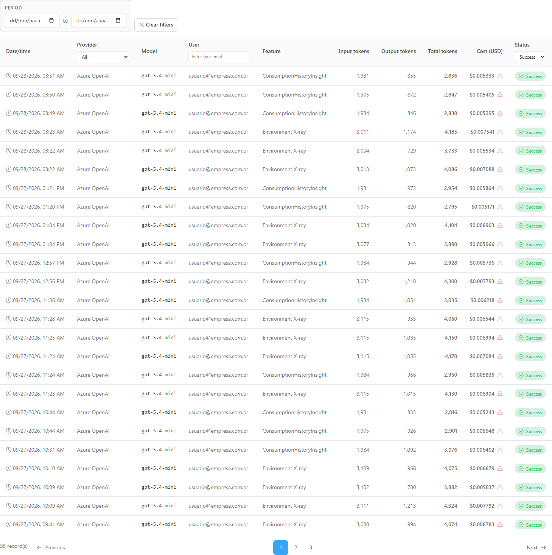Screen dimensions: 552x555
Task: Click the period end date field
Action: [x=99, y=20]
